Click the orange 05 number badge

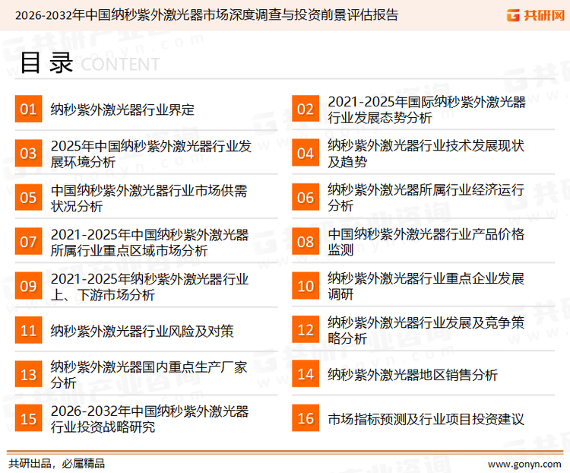coord(28,198)
